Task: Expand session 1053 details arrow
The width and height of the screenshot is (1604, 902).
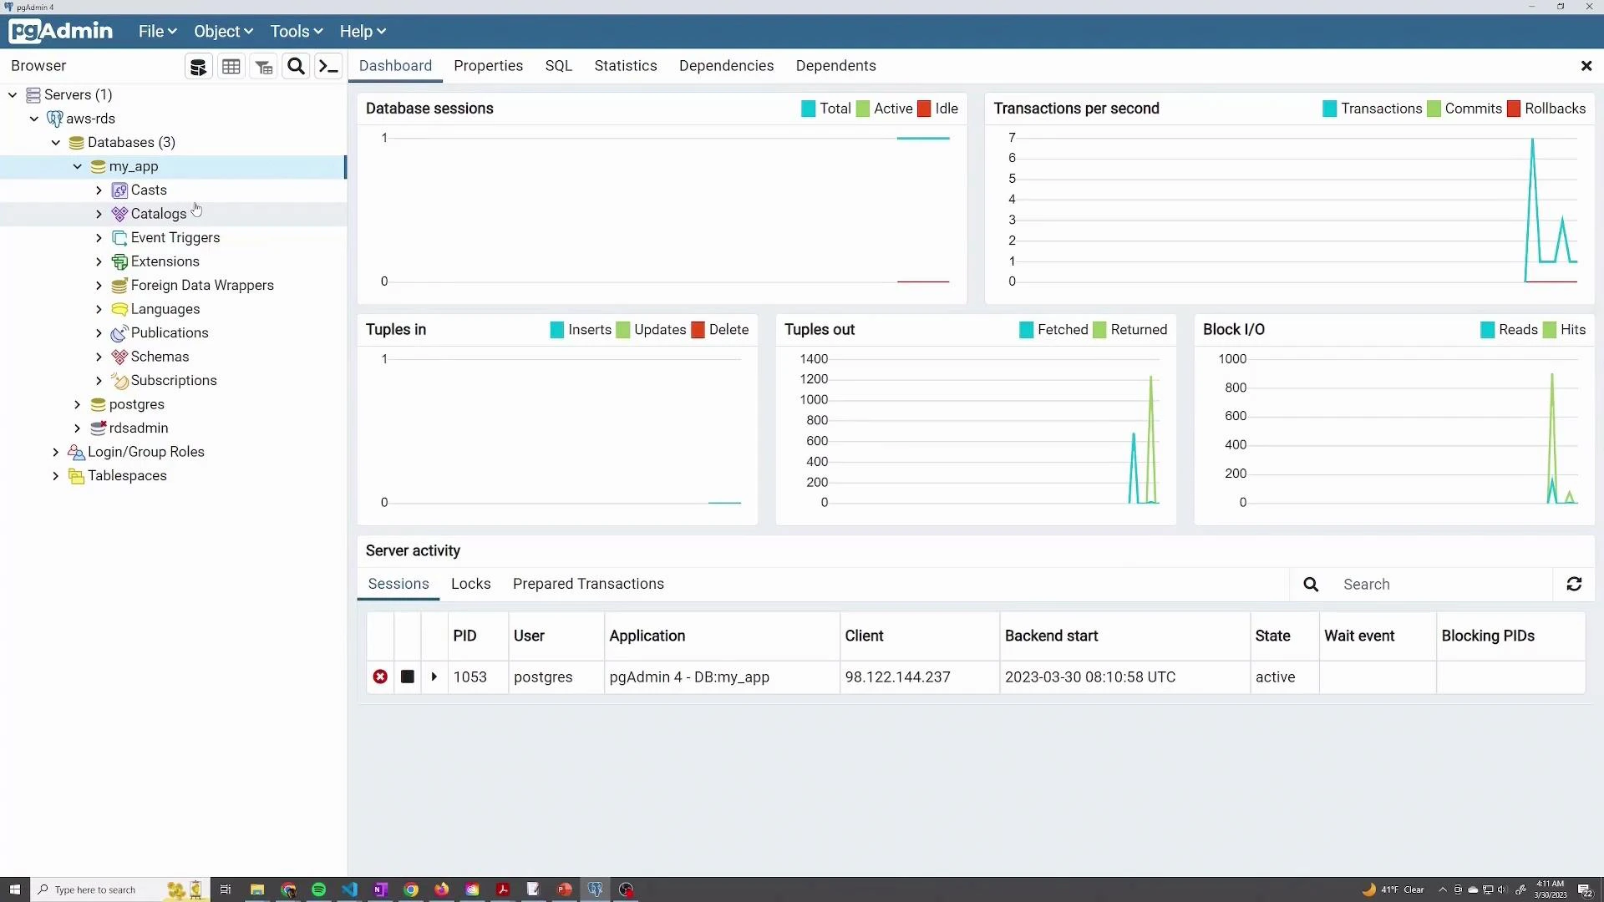Action: tap(434, 676)
